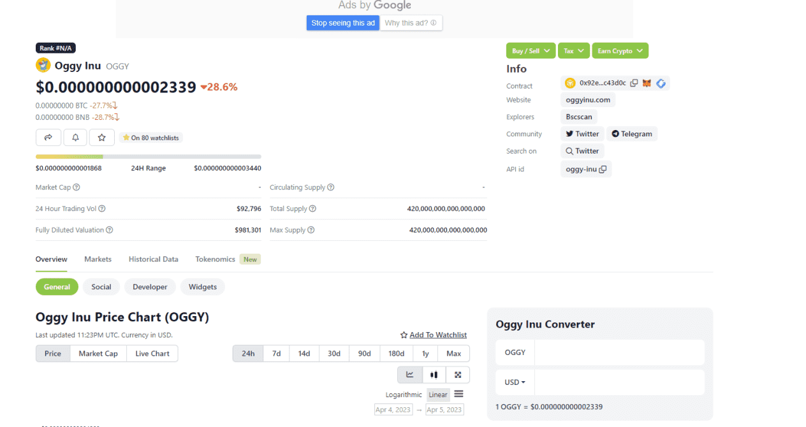Open the Overview tab

point(52,259)
